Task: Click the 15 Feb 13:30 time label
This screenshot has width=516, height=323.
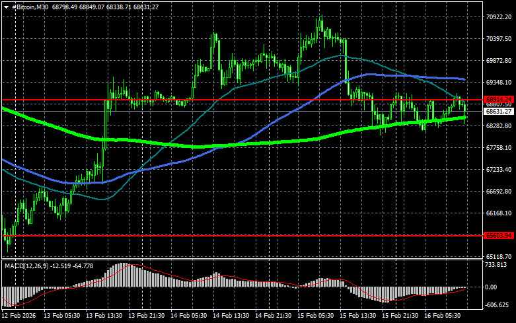Action: [357, 316]
